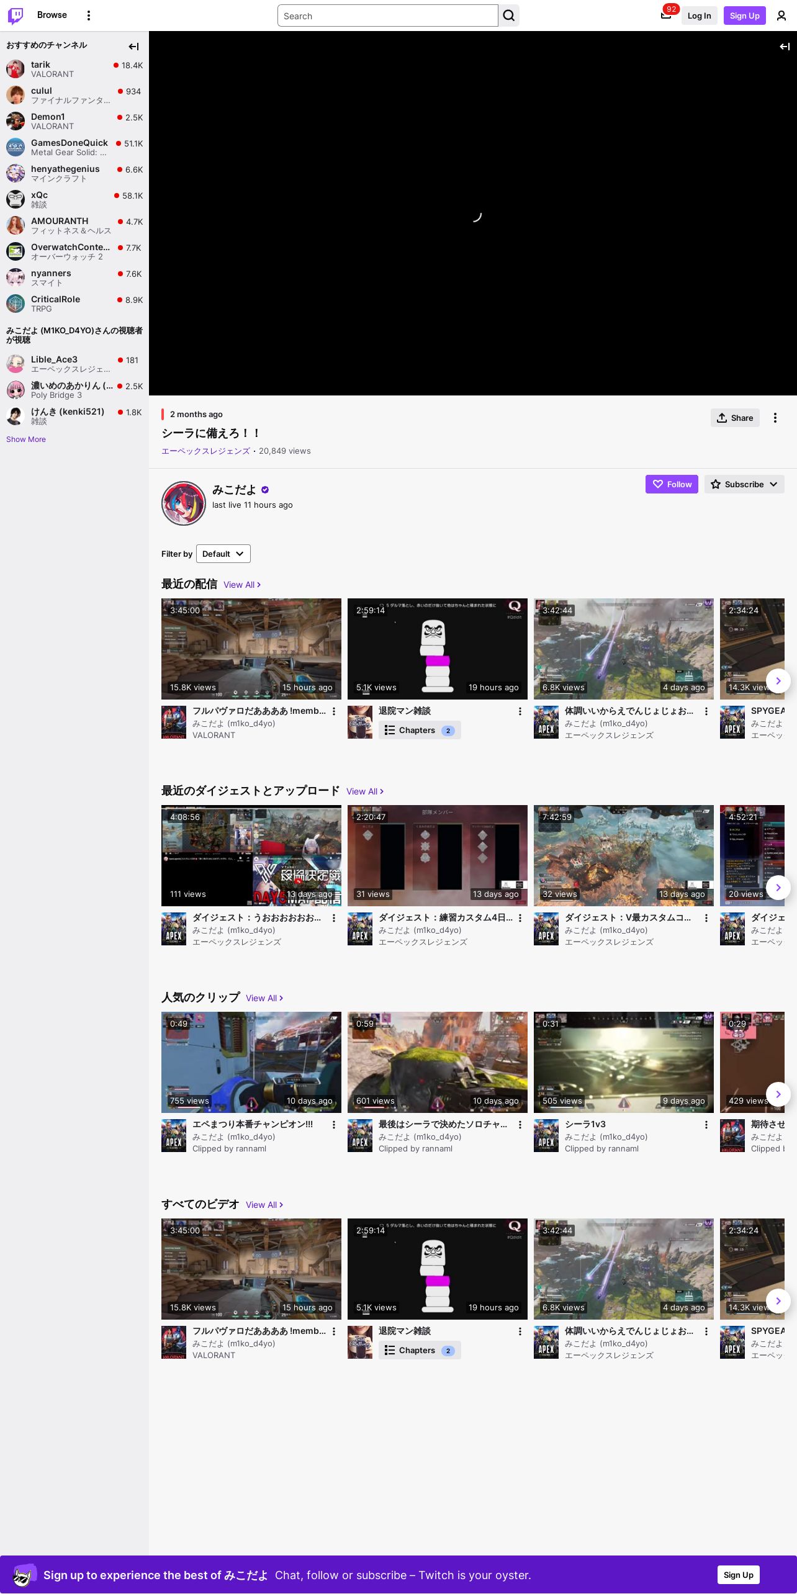View All for 最近のダイジェストとアップロード

tap(365, 791)
